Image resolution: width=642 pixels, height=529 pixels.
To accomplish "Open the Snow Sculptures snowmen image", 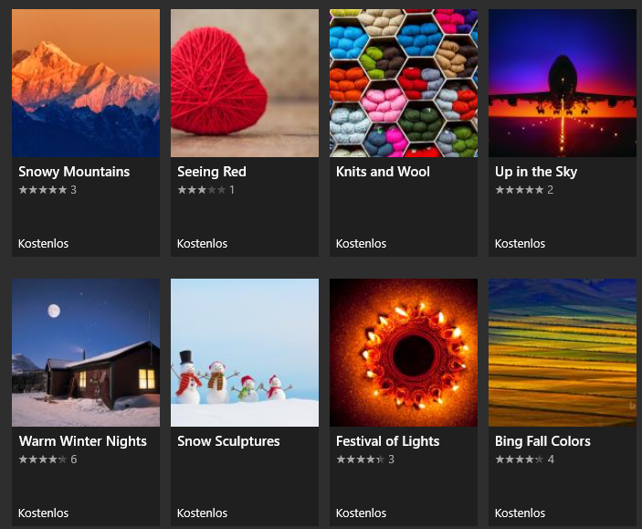I will (245, 353).
